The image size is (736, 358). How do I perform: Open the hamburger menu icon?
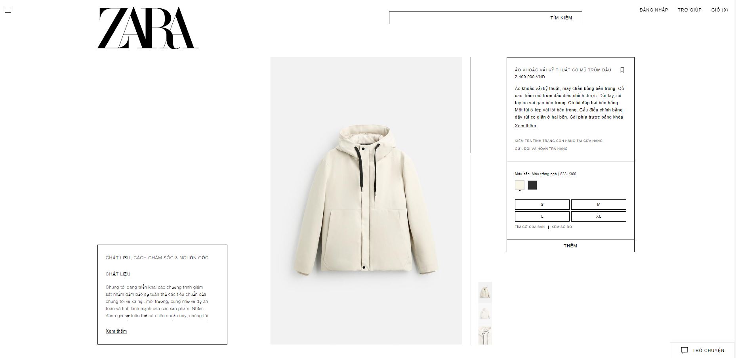click(x=8, y=11)
